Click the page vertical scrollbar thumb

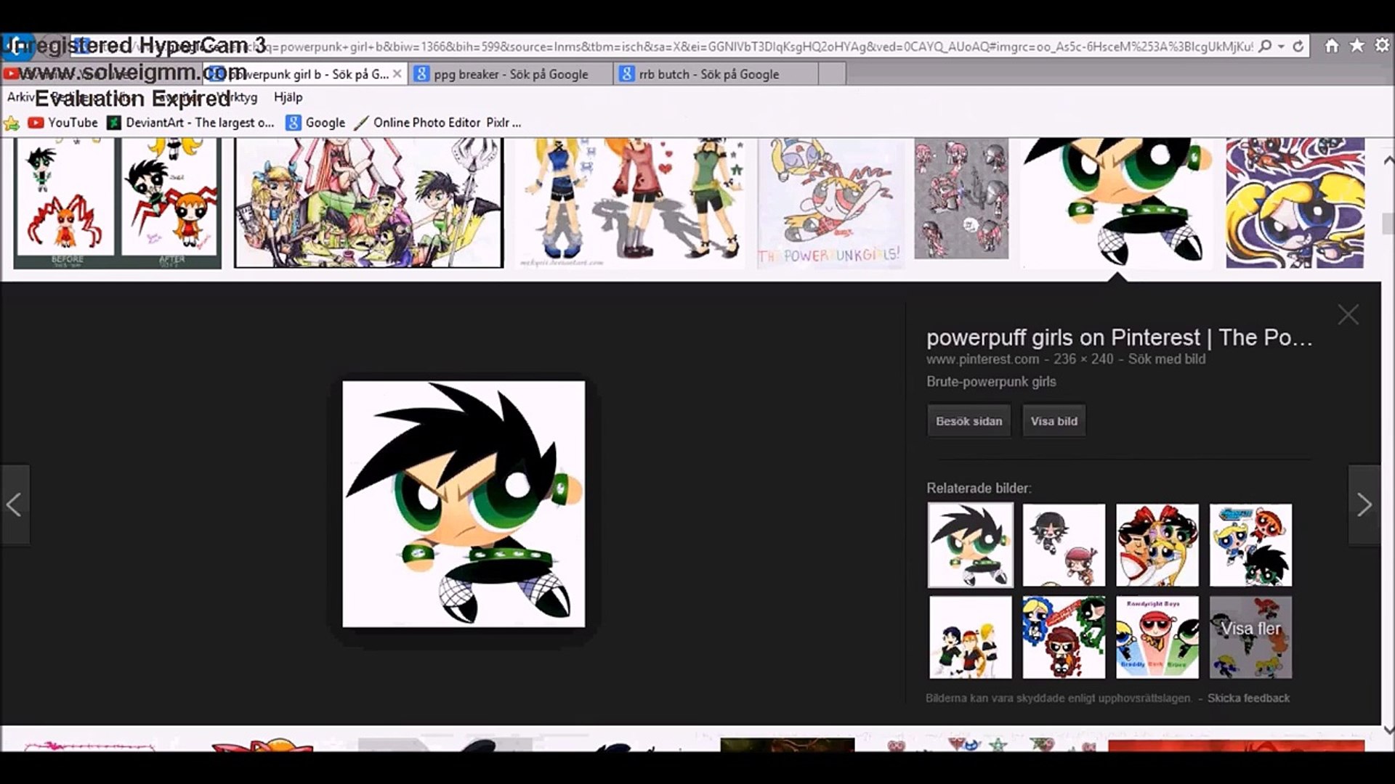click(x=1388, y=225)
